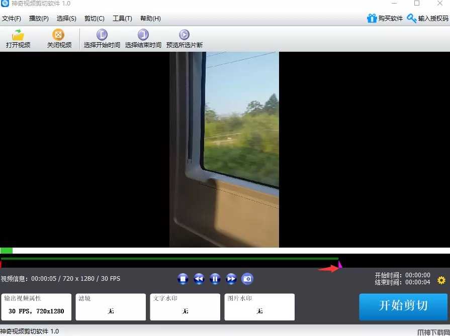Screen dimensions: 450x336
Task: Click Preview Selected Clip (预览所选片断) icon
Action: [184, 35]
